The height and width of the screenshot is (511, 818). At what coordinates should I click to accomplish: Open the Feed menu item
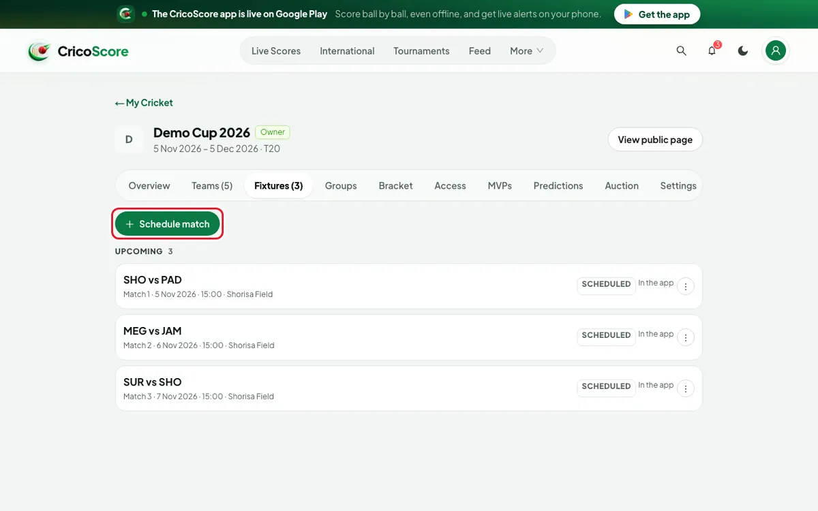(x=480, y=51)
